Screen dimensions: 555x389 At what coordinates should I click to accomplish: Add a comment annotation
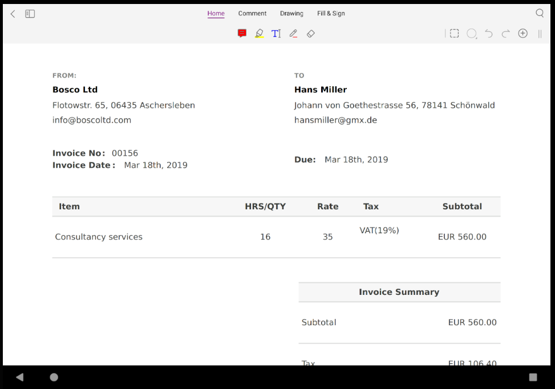click(242, 33)
